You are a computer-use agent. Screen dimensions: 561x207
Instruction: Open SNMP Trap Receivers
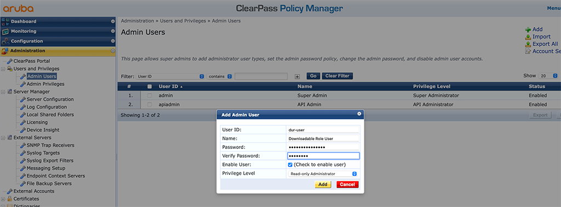click(x=50, y=145)
